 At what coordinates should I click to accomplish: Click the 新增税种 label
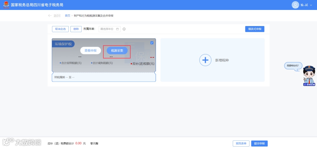[x=222, y=60]
